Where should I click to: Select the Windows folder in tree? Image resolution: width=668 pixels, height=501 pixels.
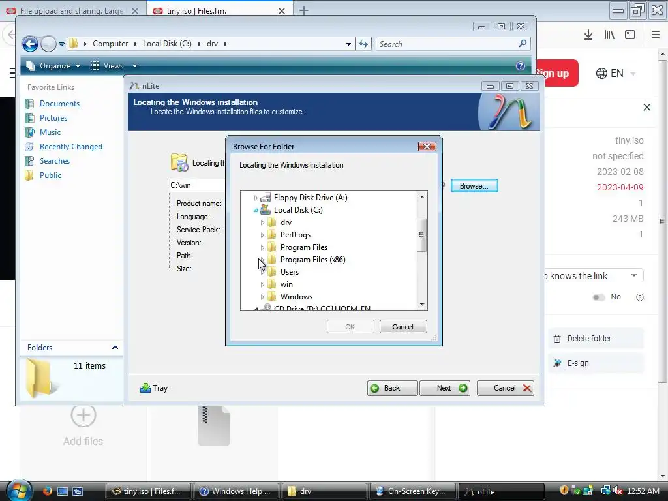296,297
